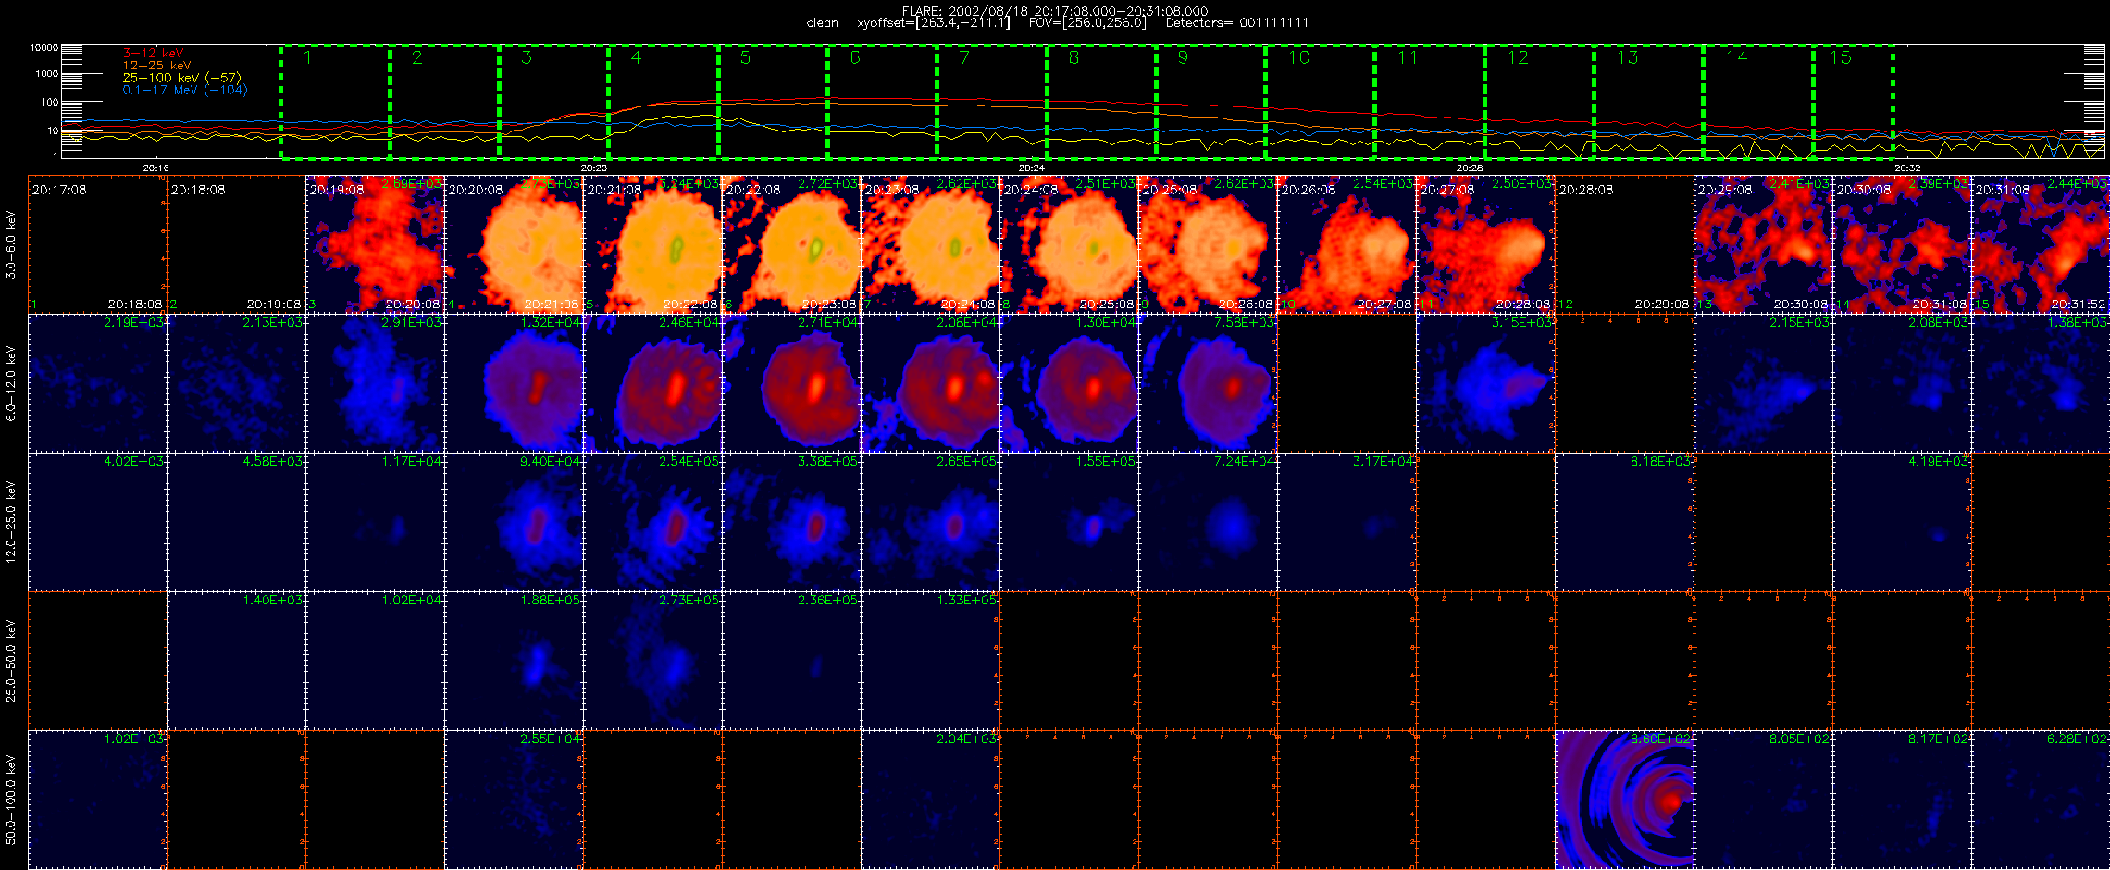Select time interval 4 on the light curve

pos(664,101)
